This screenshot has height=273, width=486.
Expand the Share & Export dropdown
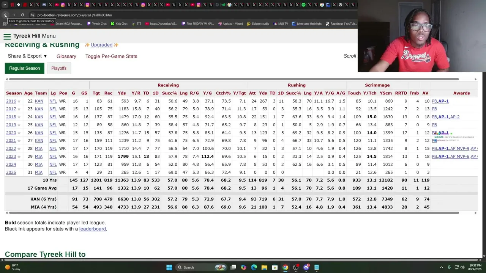27,56
